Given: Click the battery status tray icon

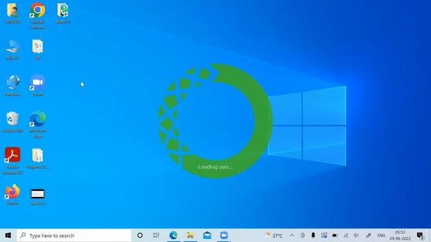Looking at the screenshot, I should click(335, 235).
